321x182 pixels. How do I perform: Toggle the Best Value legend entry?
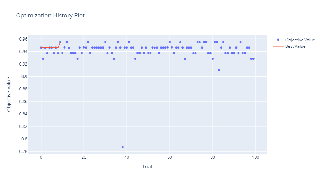[295, 46]
